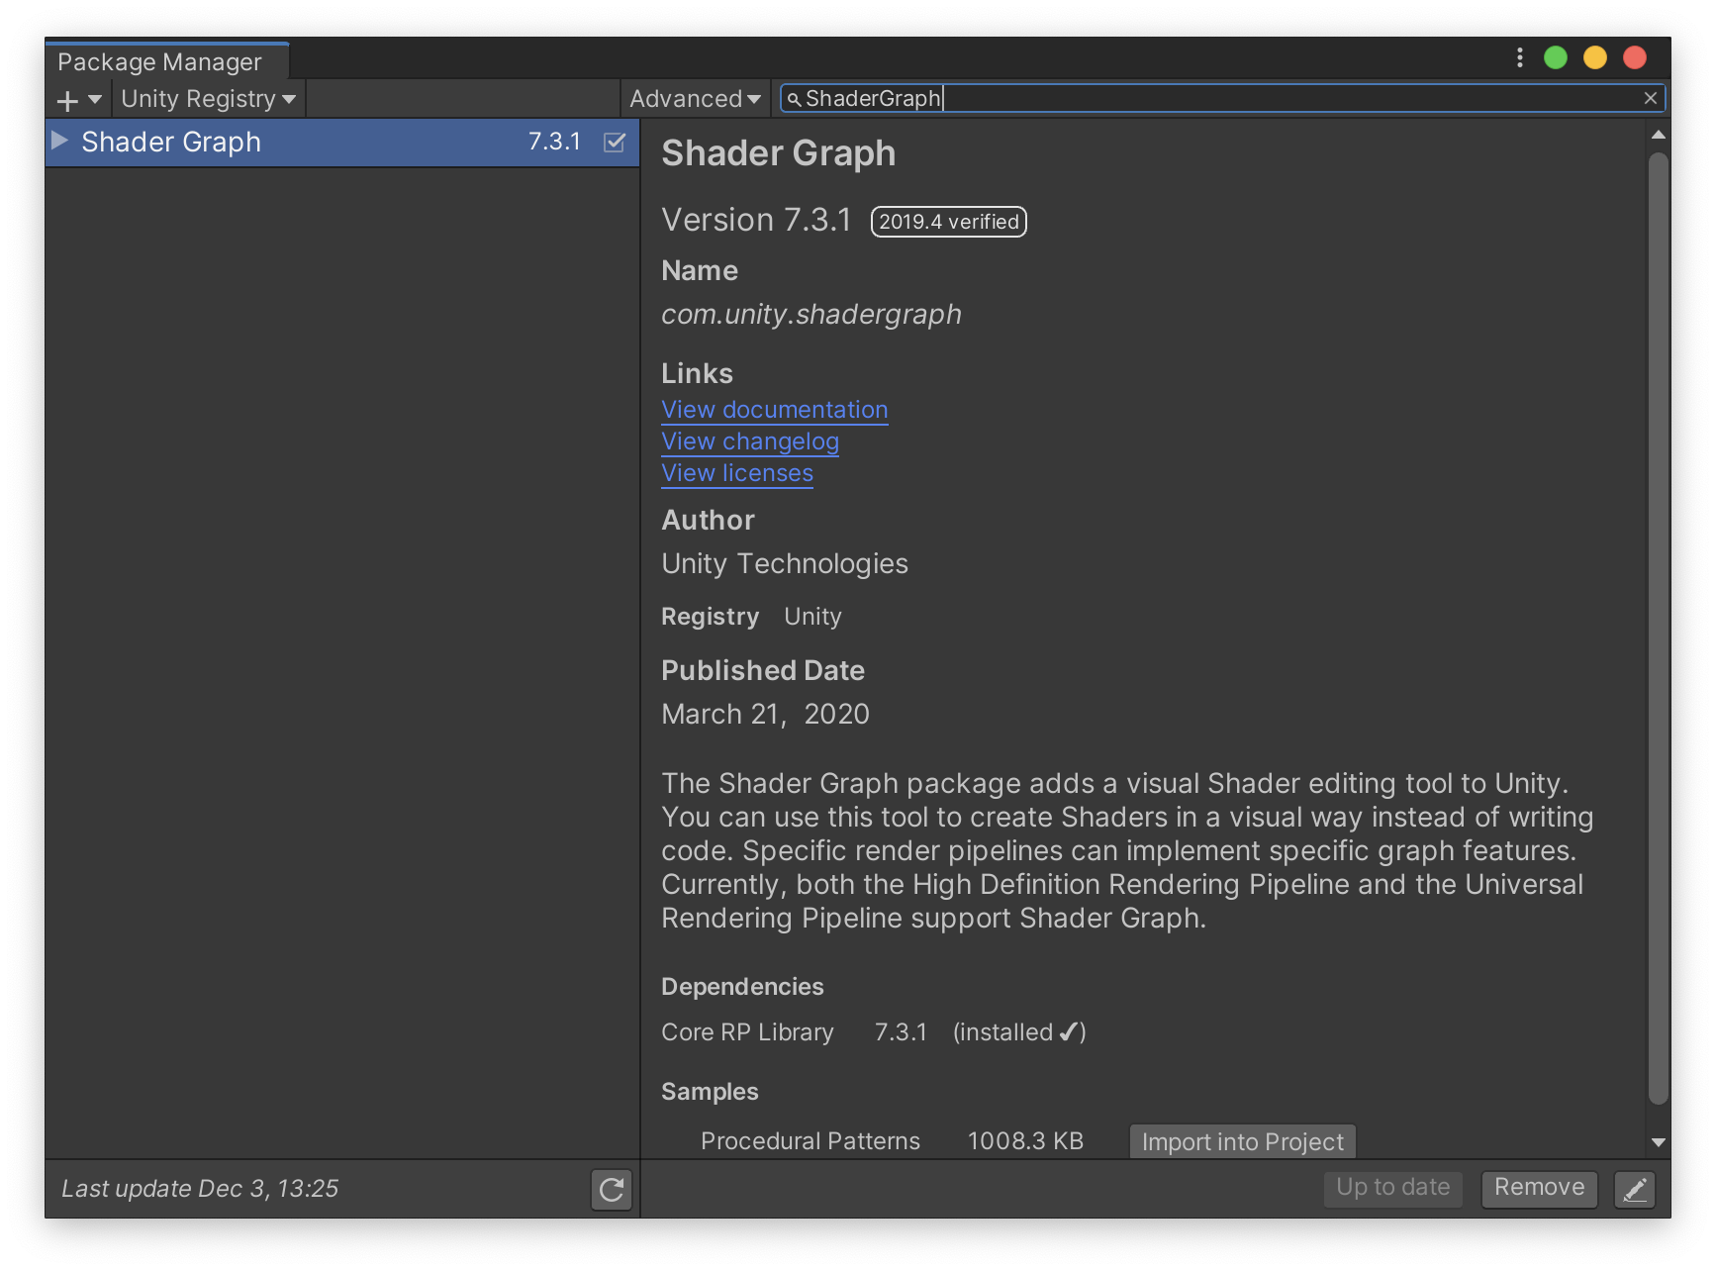Import Procedural Patterns into project
The image size is (1716, 1271).
[1242, 1140]
